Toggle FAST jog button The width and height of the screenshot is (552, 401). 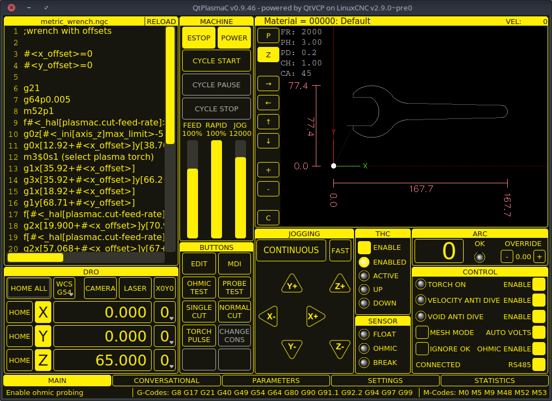click(x=340, y=250)
